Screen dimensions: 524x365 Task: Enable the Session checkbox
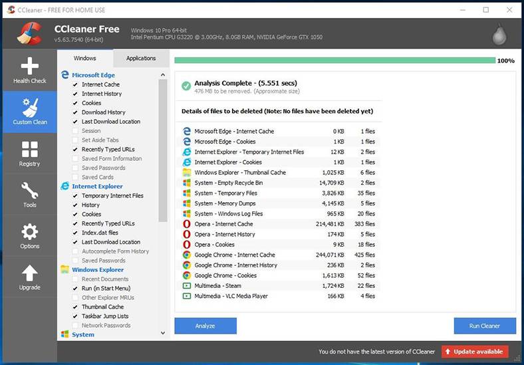coord(75,131)
